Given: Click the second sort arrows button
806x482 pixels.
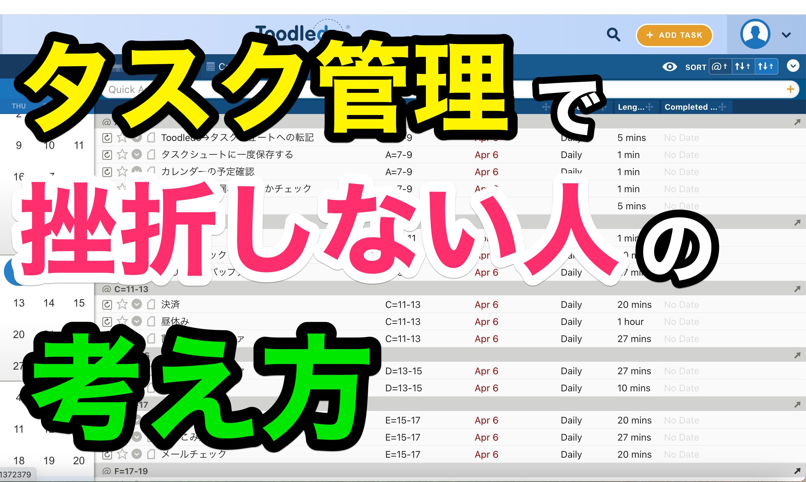Looking at the screenshot, I should click(x=743, y=67).
